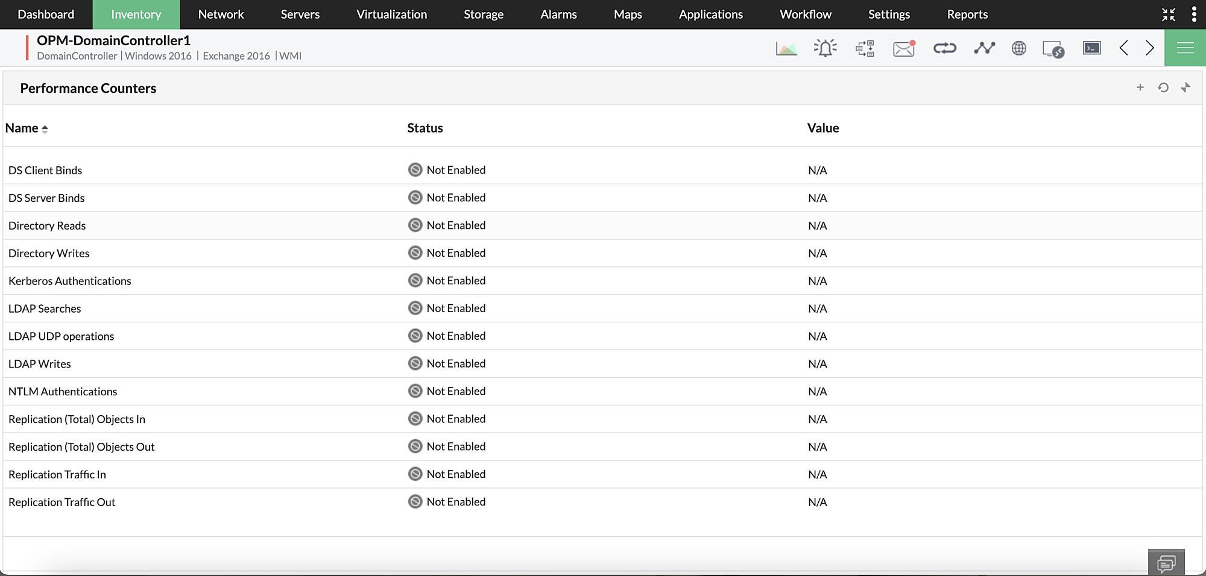Viewport: 1206px width, 576px height.
Task: Click the globe icon in toolbar
Action: click(1019, 48)
